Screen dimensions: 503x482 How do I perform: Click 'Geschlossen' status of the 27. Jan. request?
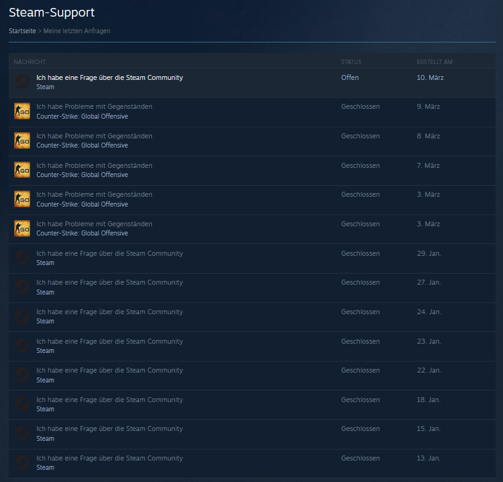pyautogui.click(x=360, y=282)
